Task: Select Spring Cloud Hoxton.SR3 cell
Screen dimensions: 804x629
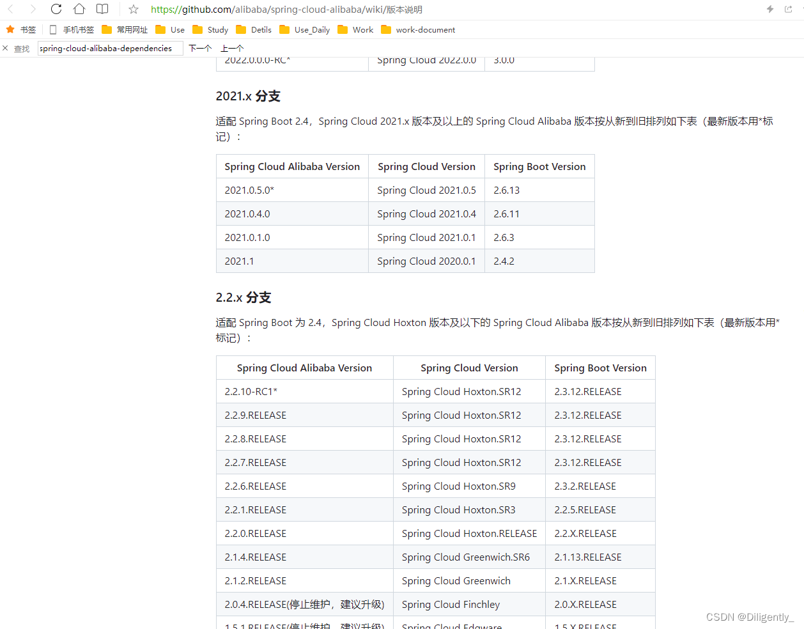Action: coord(469,509)
